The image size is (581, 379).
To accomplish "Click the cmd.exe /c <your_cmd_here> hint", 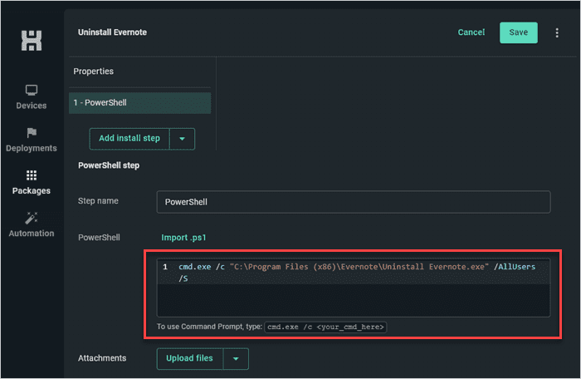I will click(325, 327).
